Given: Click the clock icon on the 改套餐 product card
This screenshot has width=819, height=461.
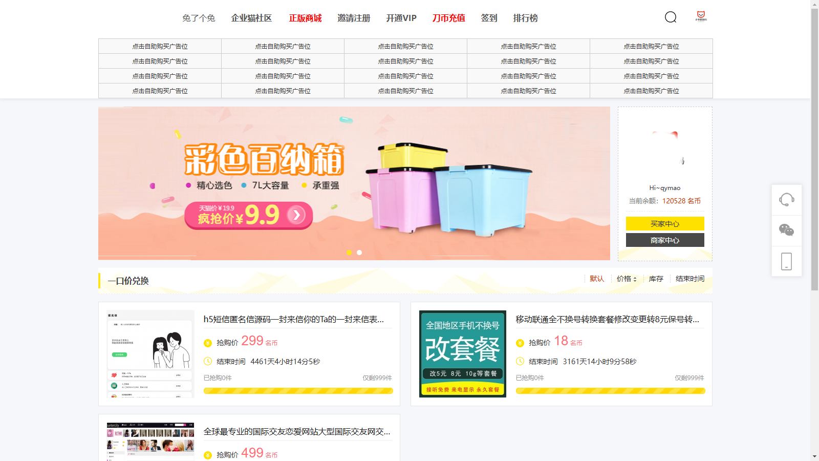Looking at the screenshot, I should 520,361.
